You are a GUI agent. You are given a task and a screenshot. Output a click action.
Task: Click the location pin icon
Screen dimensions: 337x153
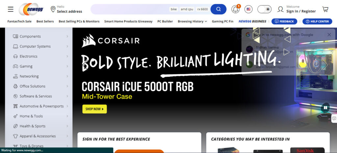53,9
